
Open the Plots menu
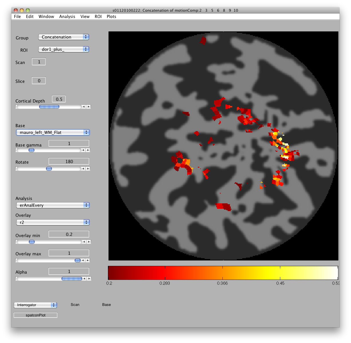point(111,17)
